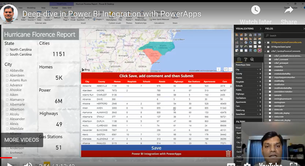305x166 pixels.
Task: Open the Analytics magnifier pane
Action: point(252,60)
